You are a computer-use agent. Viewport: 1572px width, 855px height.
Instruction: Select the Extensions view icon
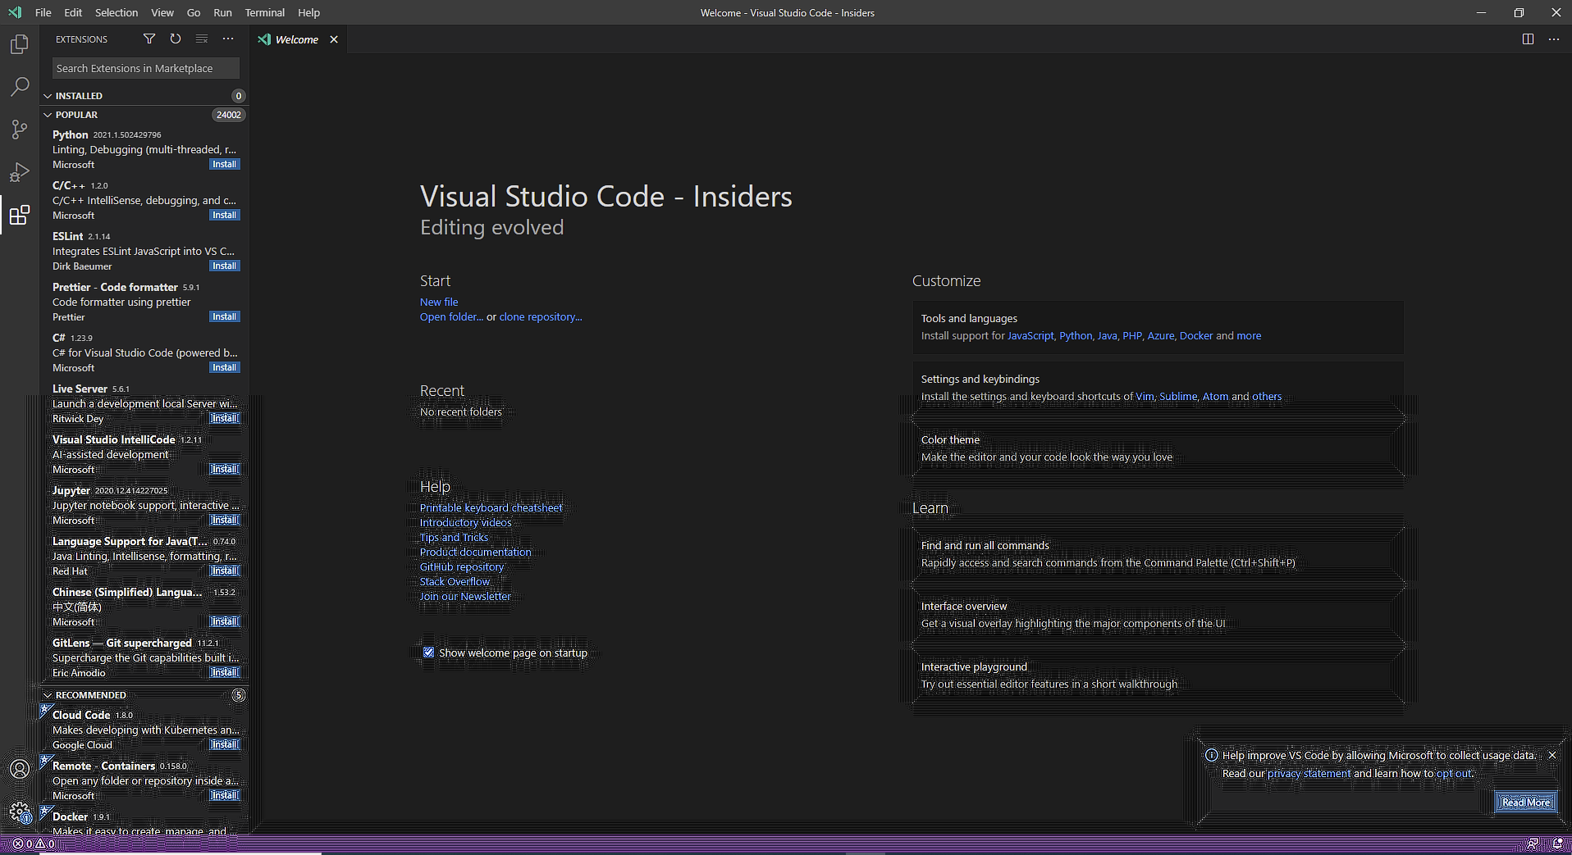pos(20,215)
